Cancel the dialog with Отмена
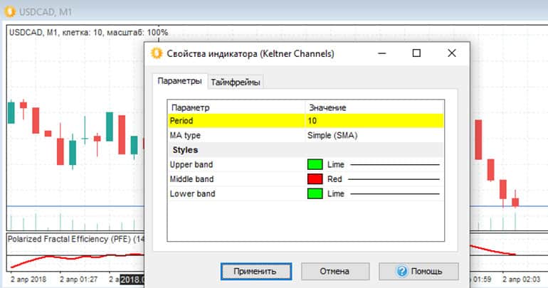548x288 pixels. [334, 271]
